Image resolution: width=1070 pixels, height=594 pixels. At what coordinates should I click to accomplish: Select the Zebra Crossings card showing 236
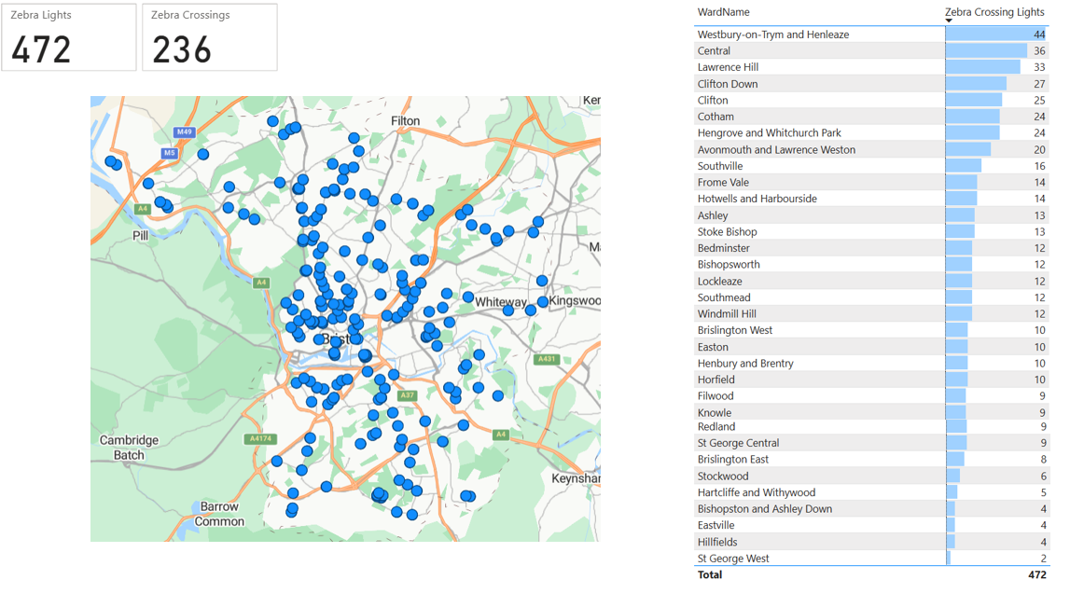[209, 37]
